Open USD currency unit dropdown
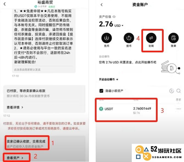 coord(119,26)
